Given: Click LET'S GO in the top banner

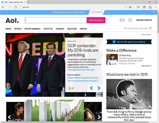Looking at the screenshot, I should point(97,12).
